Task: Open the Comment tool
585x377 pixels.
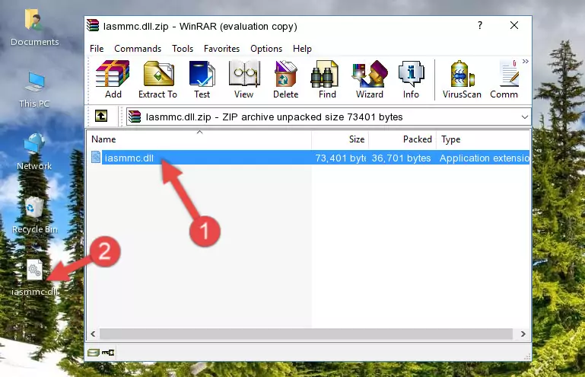Action: [504, 79]
